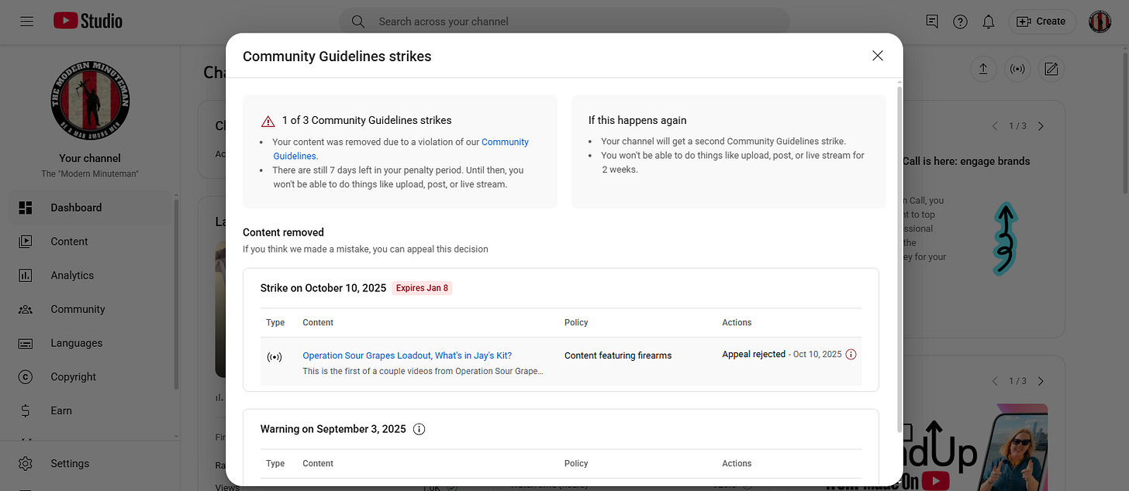1129x491 pixels.
Task: Open Dashboard in the sidebar
Action: click(x=90, y=208)
